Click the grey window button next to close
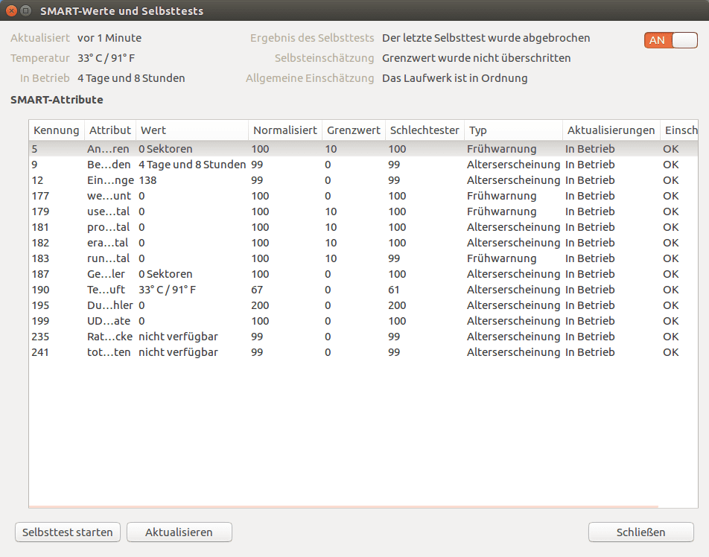 coord(26,10)
